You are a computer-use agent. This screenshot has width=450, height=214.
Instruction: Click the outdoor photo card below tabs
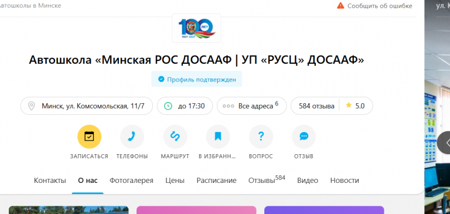point(69,210)
